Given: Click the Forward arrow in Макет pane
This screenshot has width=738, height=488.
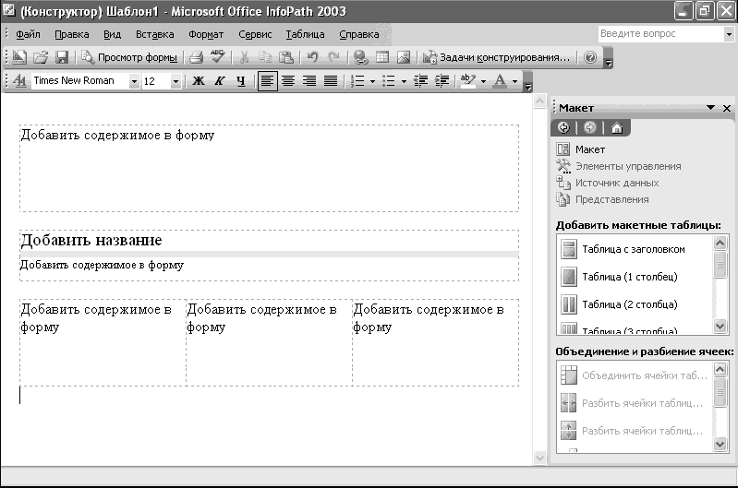Looking at the screenshot, I should coord(589,127).
